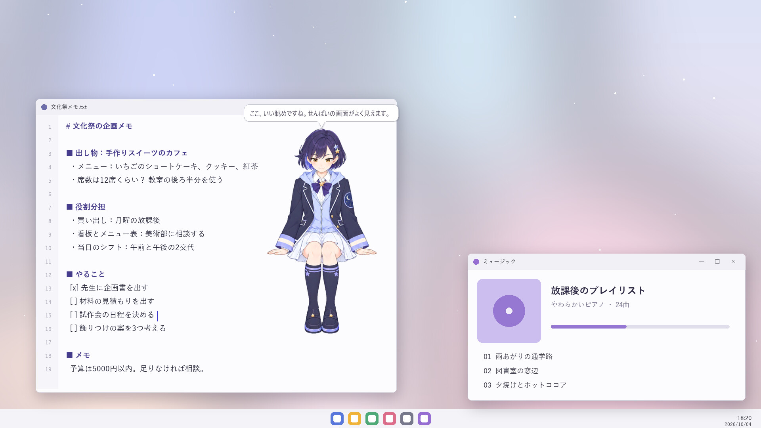
Task: Click the playlist album disc artwork
Action: click(x=509, y=311)
